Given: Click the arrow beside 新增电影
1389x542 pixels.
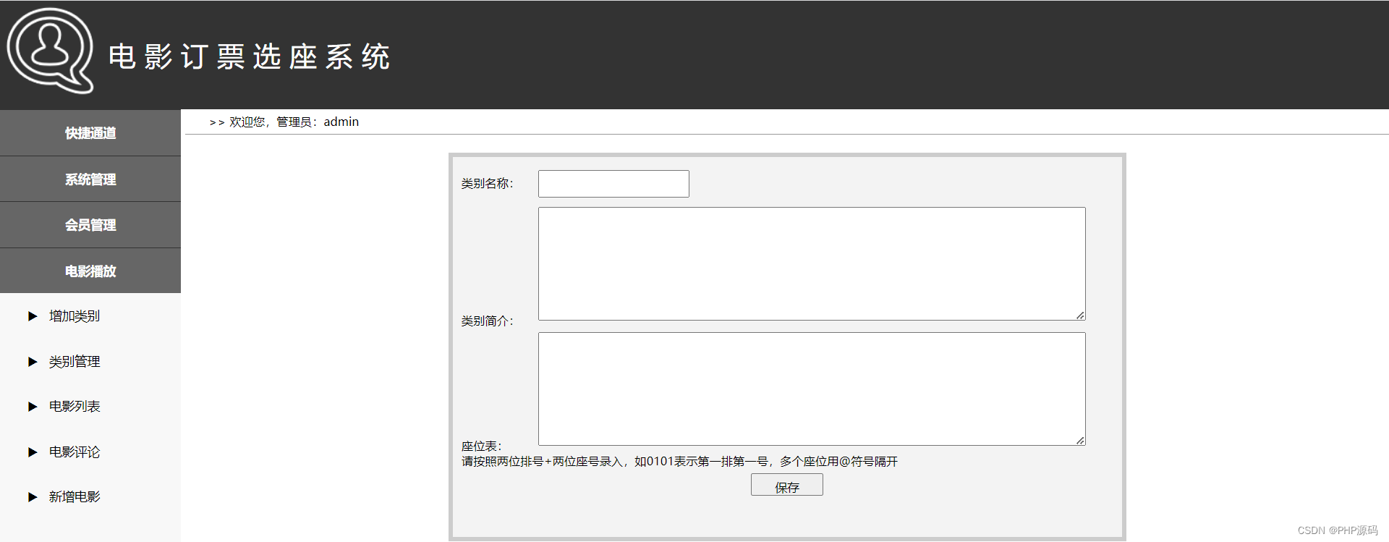Looking at the screenshot, I should click(x=33, y=497).
